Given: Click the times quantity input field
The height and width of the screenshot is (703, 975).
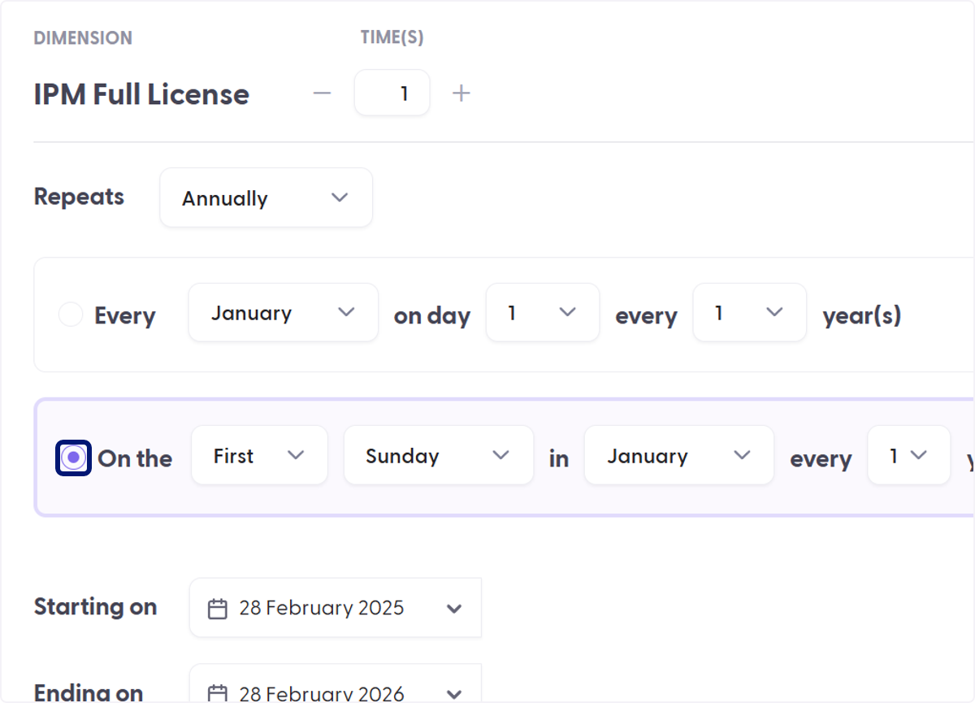Looking at the screenshot, I should pyautogui.click(x=392, y=93).
